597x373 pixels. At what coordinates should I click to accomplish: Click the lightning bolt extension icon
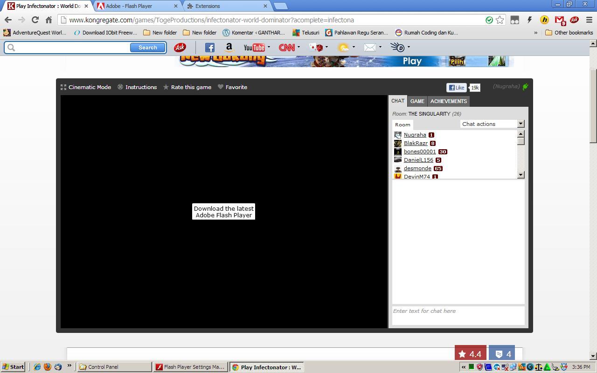[529, 20]
